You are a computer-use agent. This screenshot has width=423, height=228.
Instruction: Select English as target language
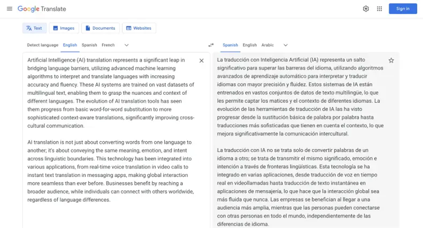250,45
